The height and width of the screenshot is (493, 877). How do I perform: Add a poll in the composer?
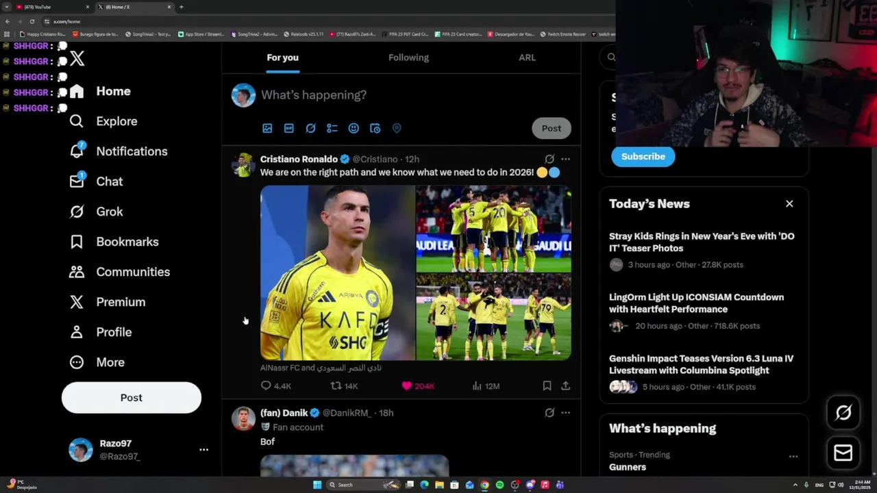pos(332,128)
